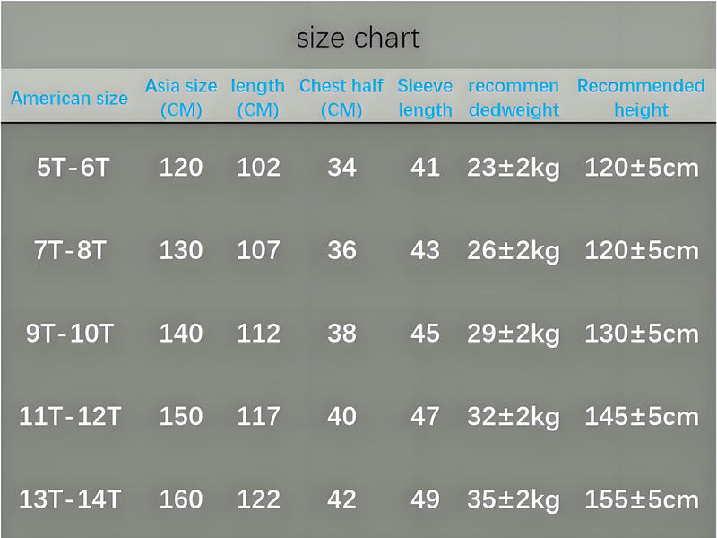Click sleeve length value 49
Viewport: 717px width, 538px height.
[425, 499]
